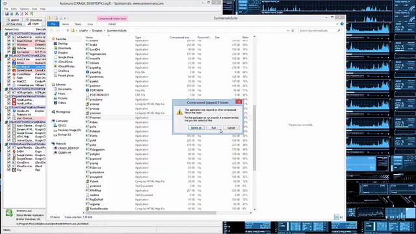Select the RAMMap application row
Screen dimensions: 416x234
168,190
